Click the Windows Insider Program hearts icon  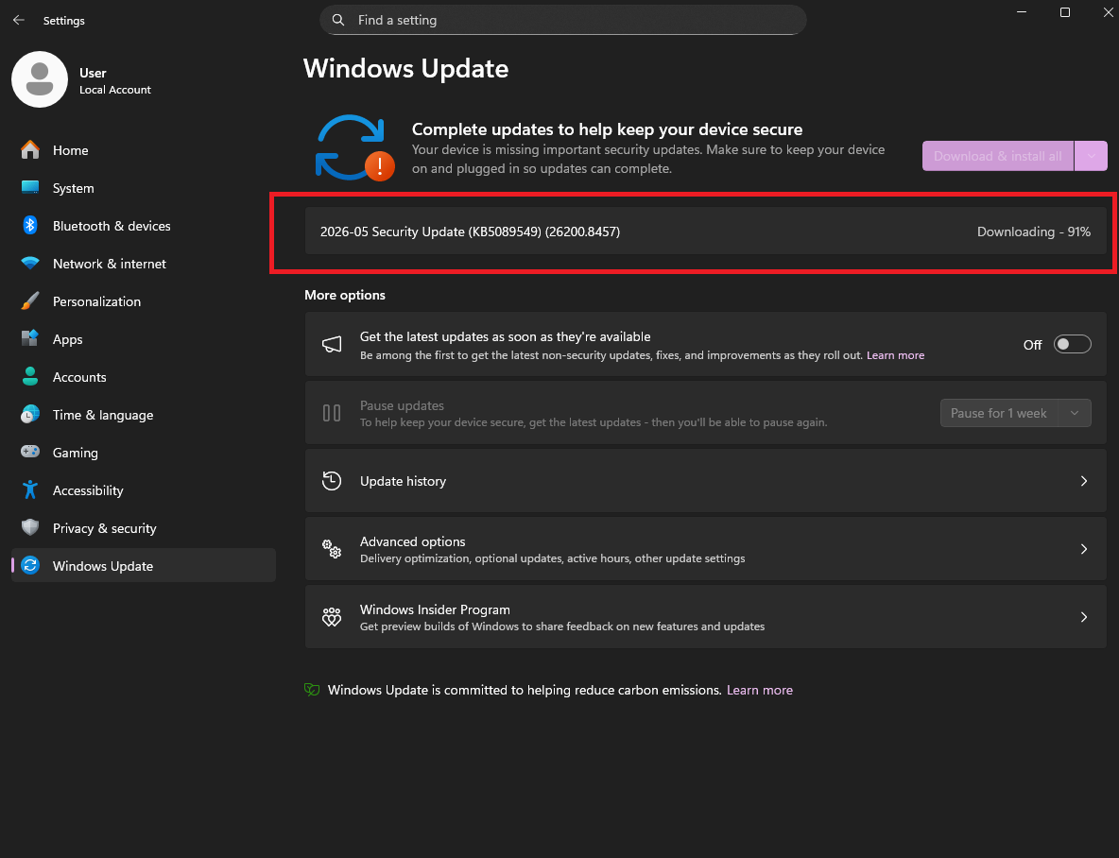pyautogui.click(x=332, y=617)
